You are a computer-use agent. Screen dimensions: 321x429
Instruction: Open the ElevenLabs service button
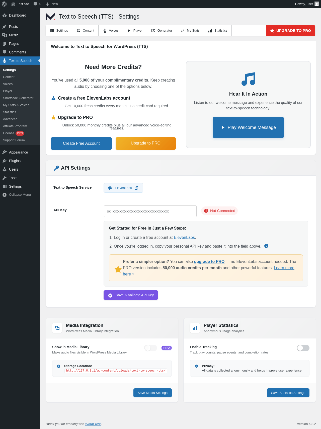[x=123, y=188]
